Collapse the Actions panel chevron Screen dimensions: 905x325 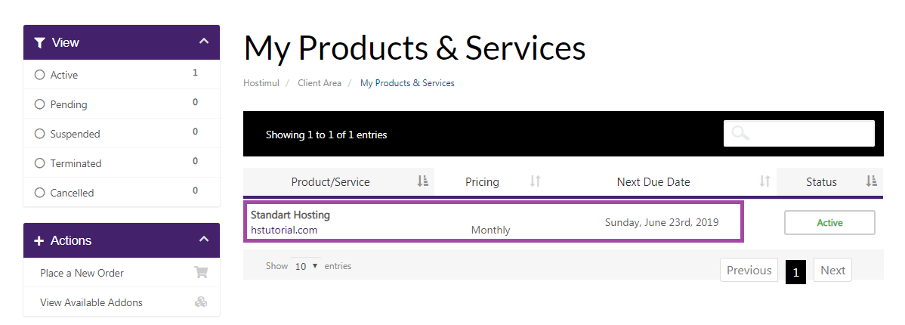[x=203, y=240]
